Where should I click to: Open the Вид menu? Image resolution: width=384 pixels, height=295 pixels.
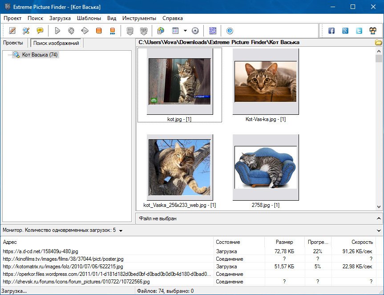[112, 18]
